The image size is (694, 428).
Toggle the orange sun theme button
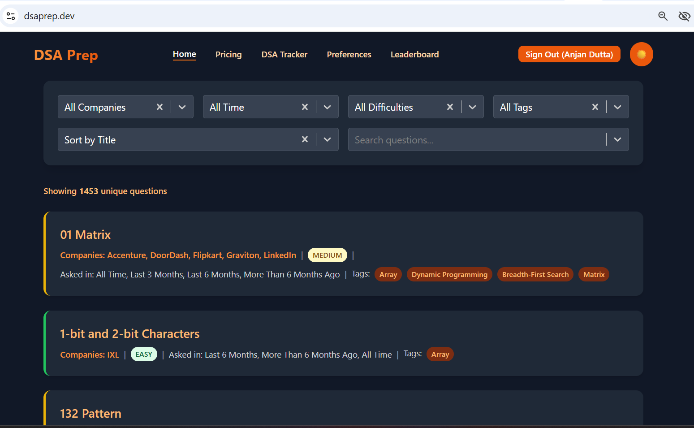tap(641, 54)
